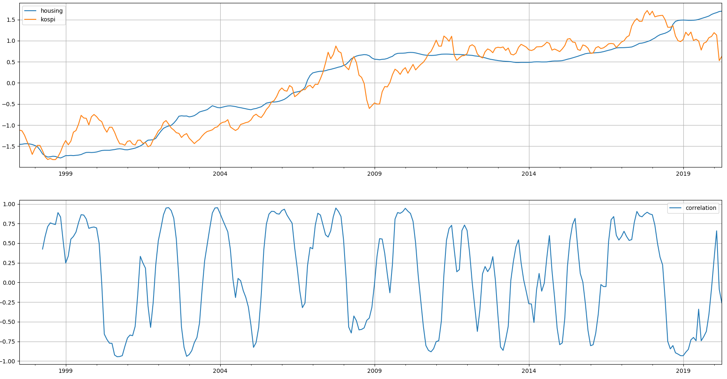Click the 2009 label under the top chart
Image resolution: width=727 pixels, height=379 pixels.
(x=374, y=174)
